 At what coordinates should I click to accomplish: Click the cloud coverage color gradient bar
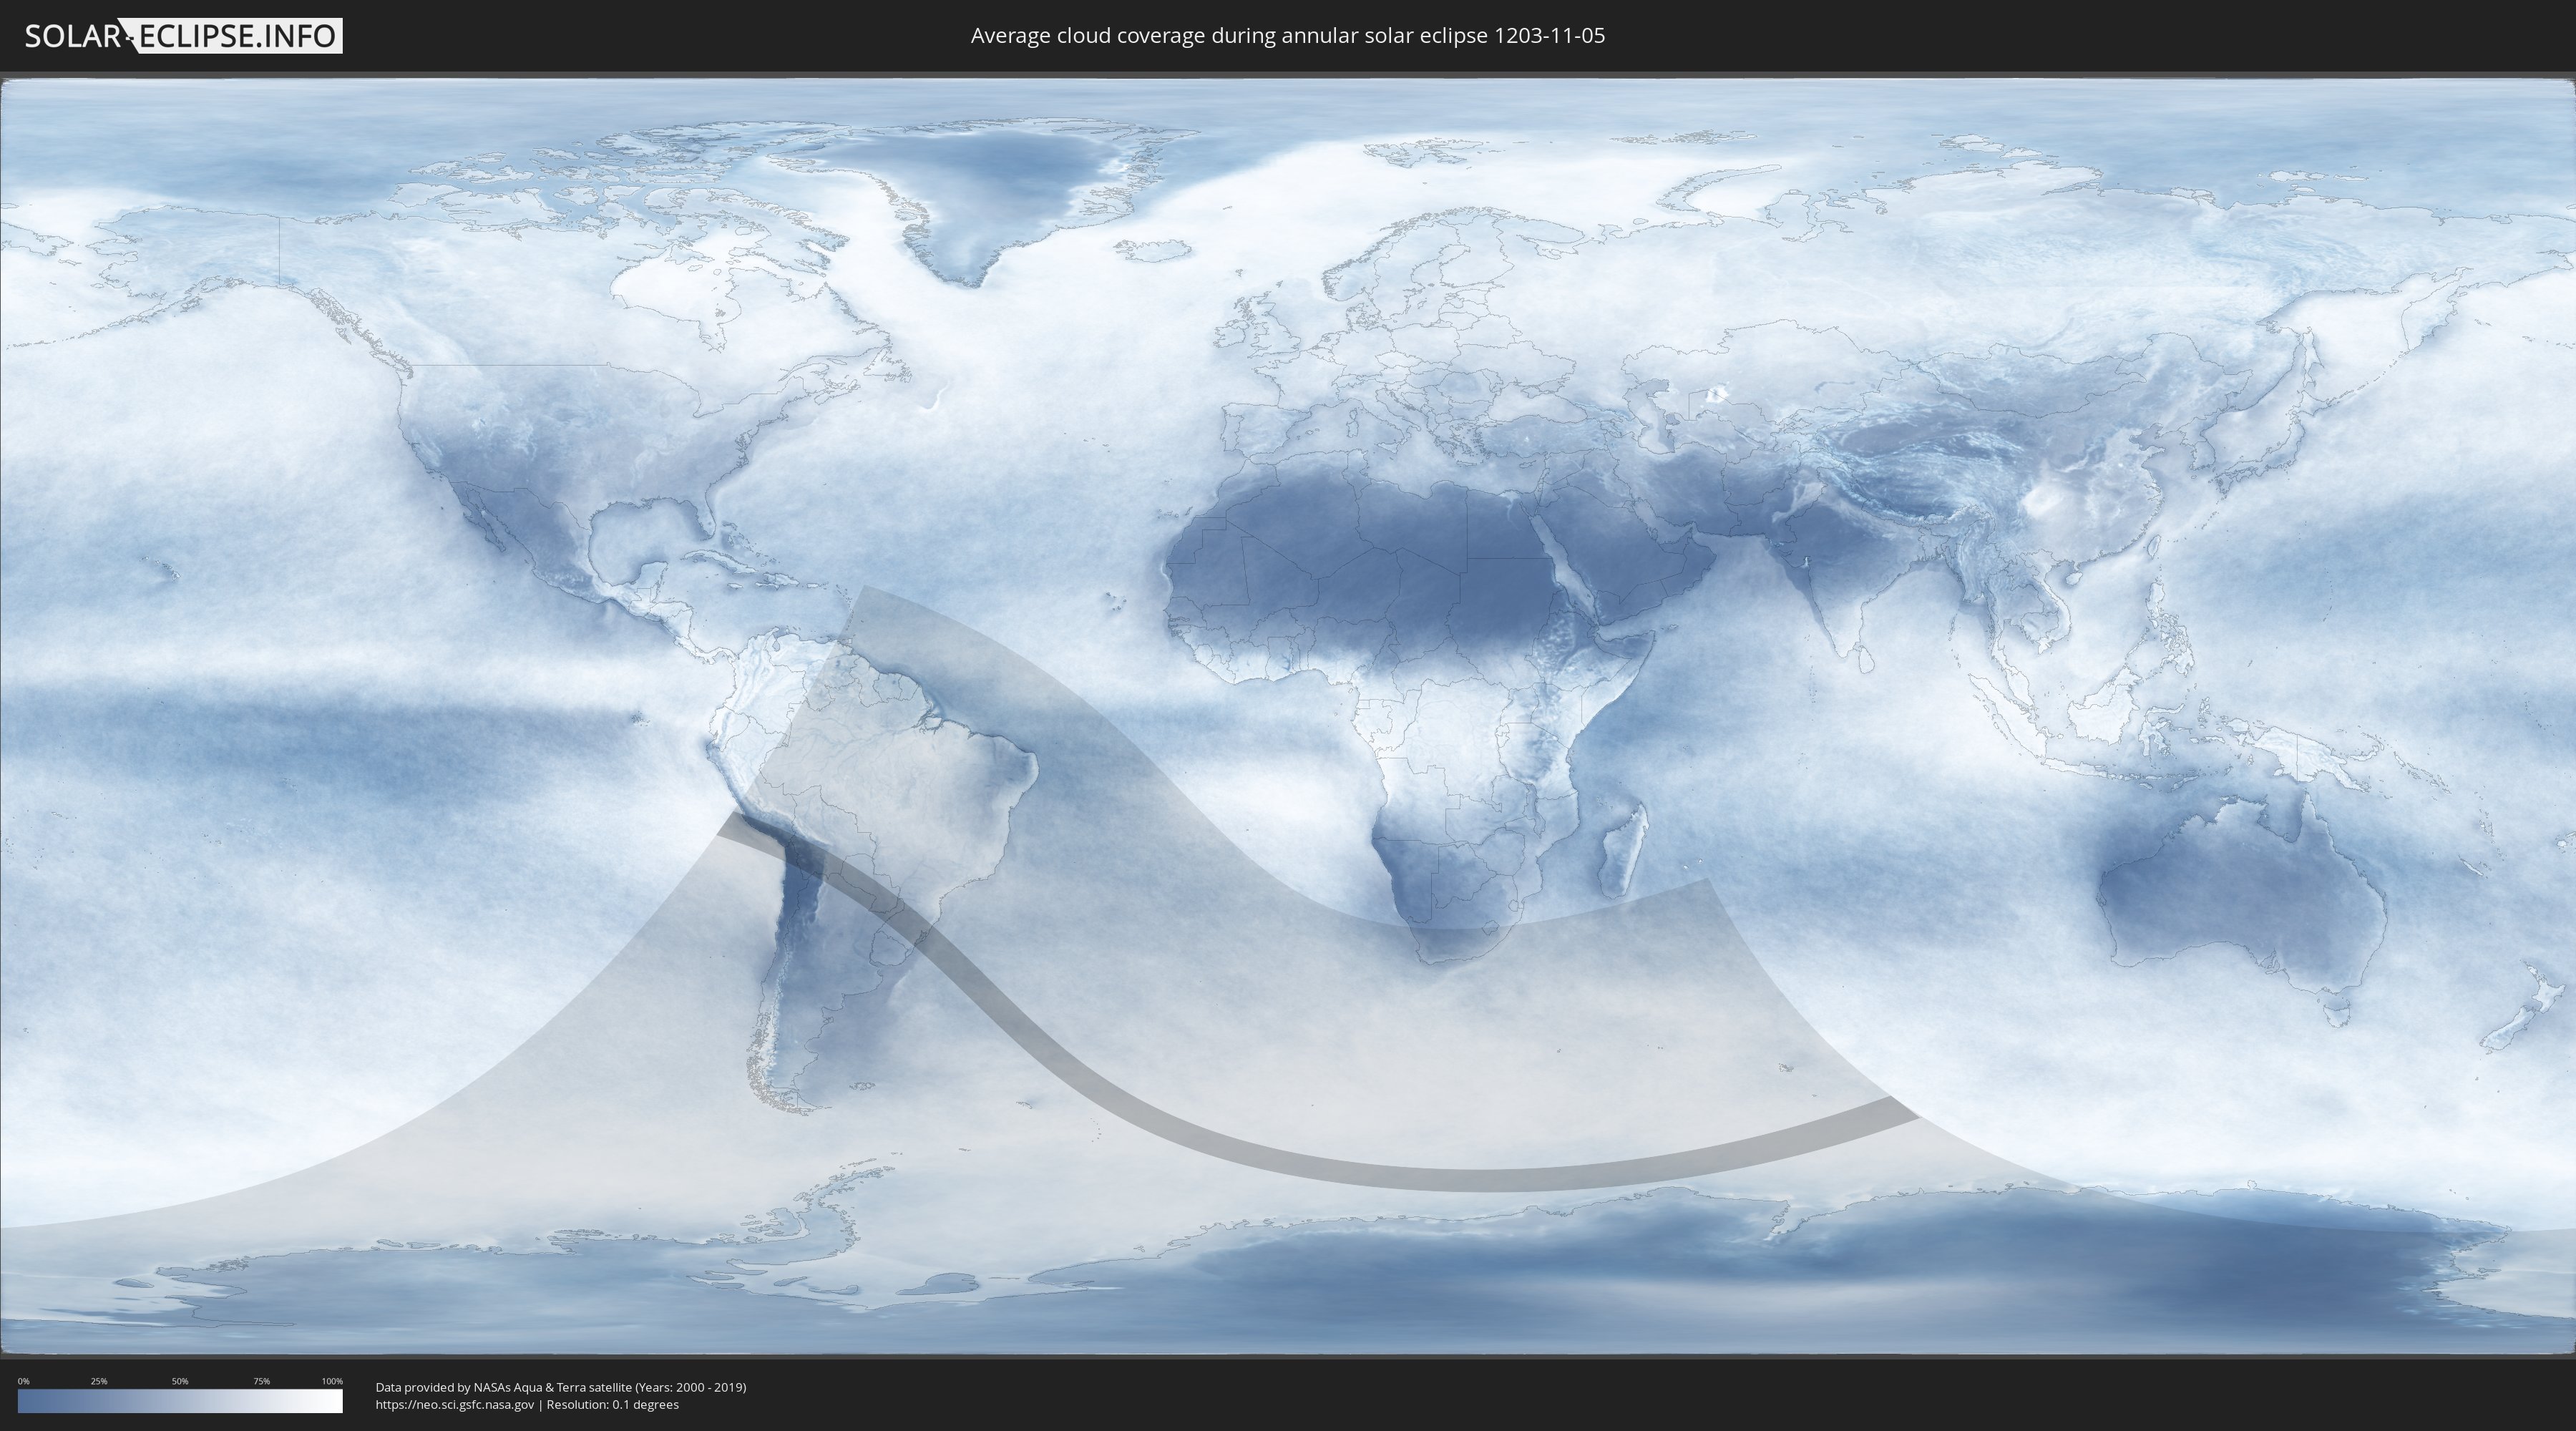tap(180, 1401)
